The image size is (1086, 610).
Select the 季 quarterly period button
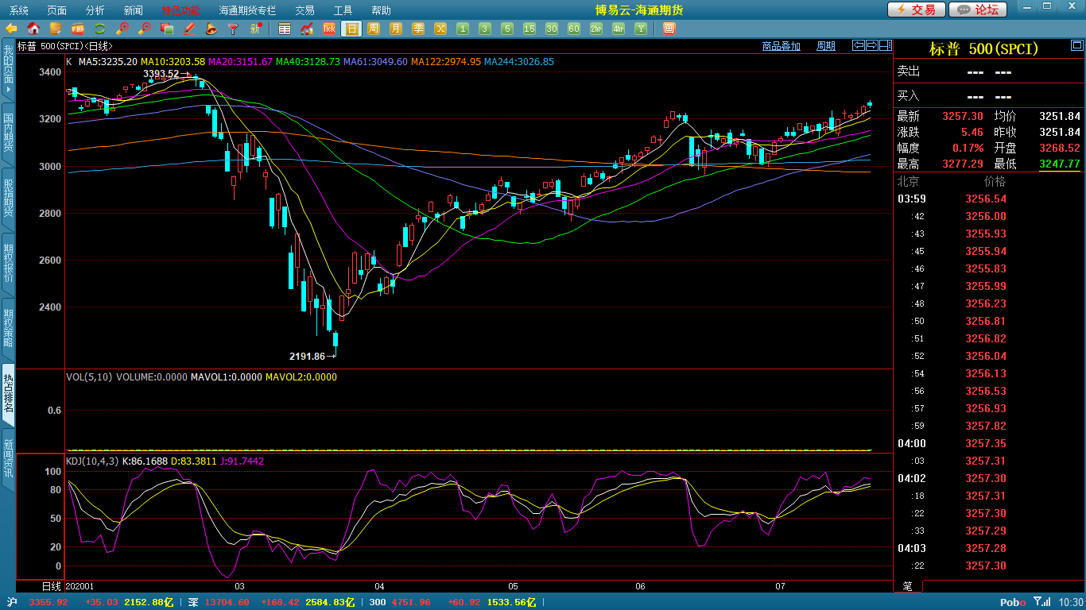418,29
